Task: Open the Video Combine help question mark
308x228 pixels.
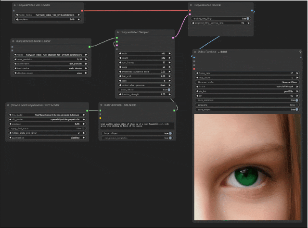Action: click(300, 52)
